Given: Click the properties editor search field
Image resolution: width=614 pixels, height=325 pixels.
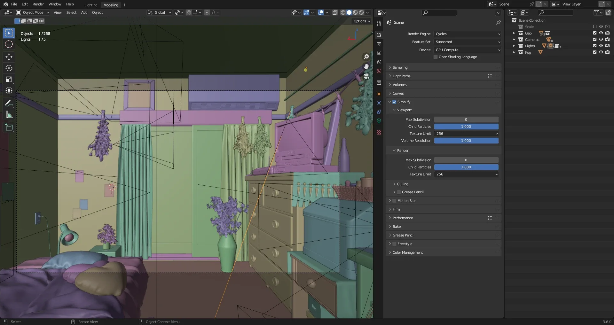Looking at the screenshot, I should [439, 12].
